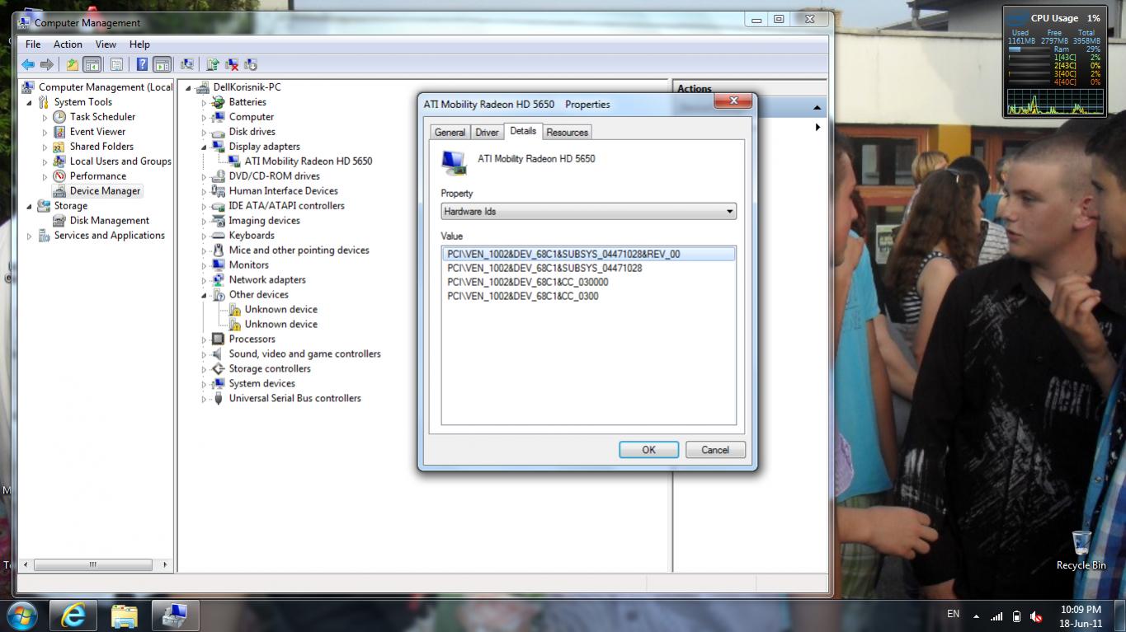Click the CPU Usage gadget graph
Image resolution: width=1126 pixels, height=632 pixels.
click(1055, 102)
